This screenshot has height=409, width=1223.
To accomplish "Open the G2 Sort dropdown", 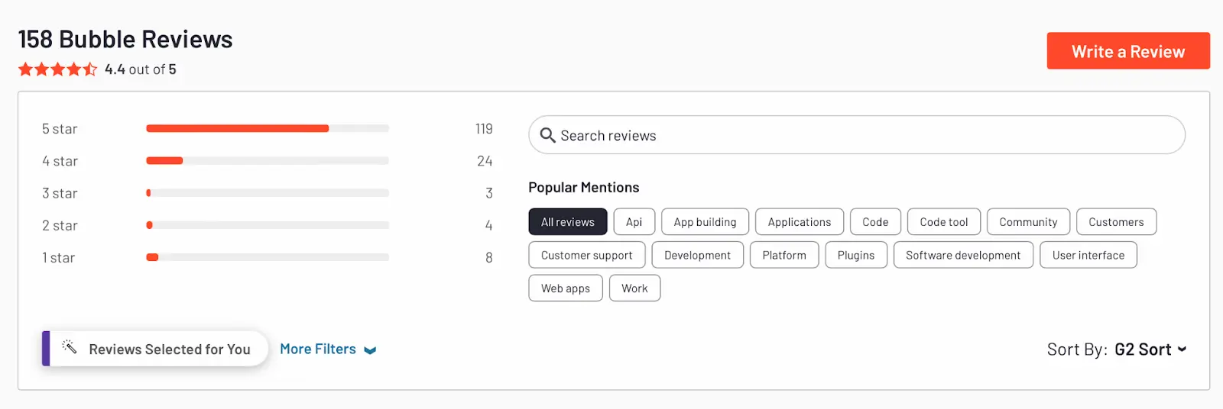I will coord(1150,349).
